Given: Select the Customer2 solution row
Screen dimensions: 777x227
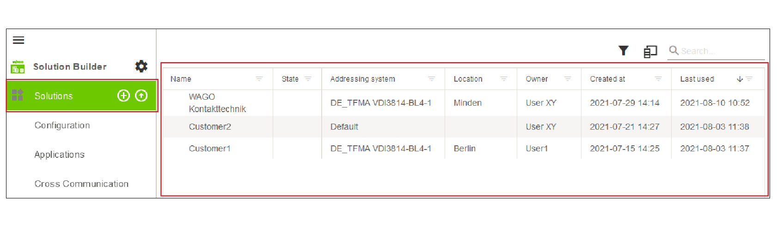Looking at the screenshot, I should 464,126.
